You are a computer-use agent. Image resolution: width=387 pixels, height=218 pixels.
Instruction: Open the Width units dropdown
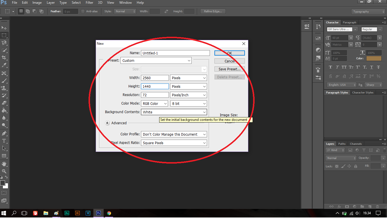[x=189, y=78]
